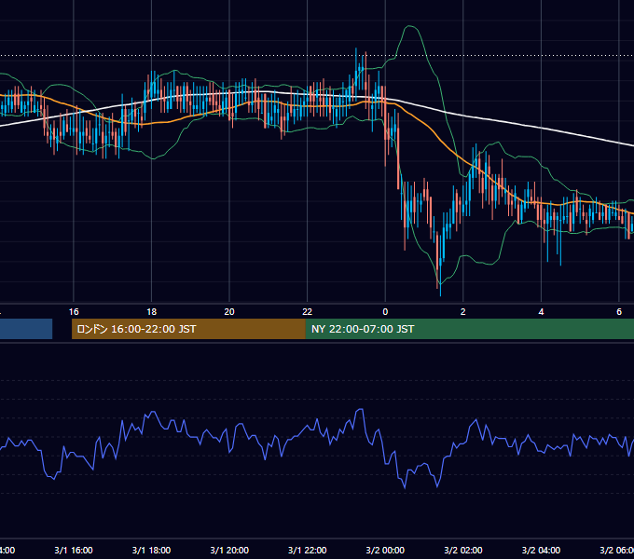Click the 4 hour label on price chart axis
This screenshot has width=634, height=559.
click(541, 312)
